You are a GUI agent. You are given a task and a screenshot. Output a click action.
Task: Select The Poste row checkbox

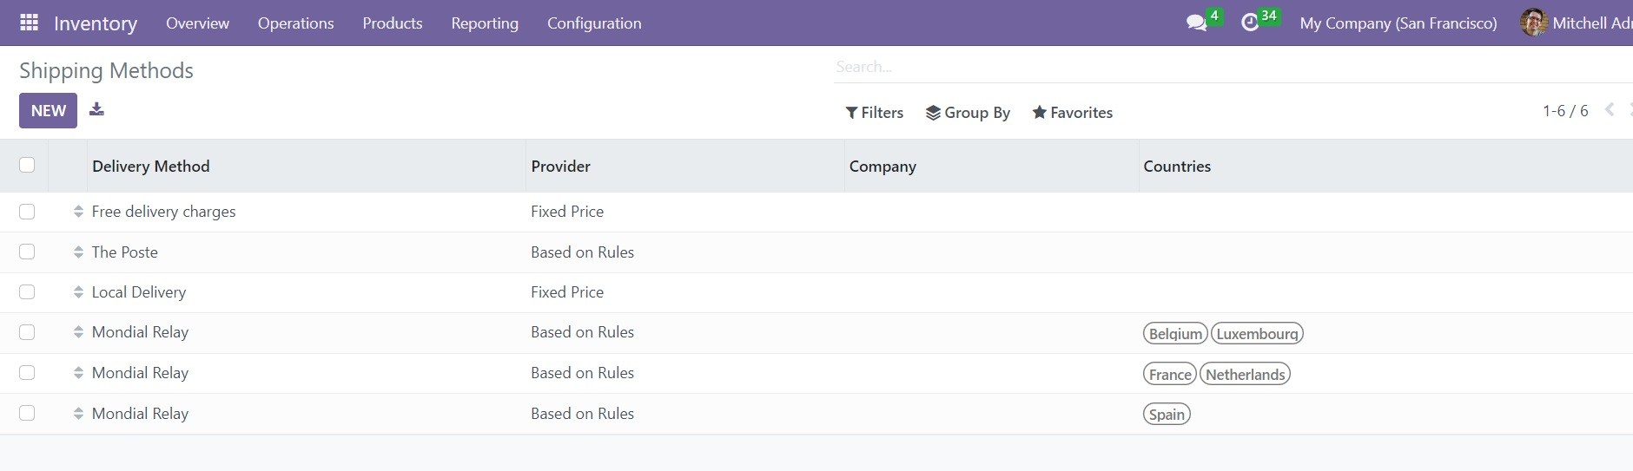27,252
